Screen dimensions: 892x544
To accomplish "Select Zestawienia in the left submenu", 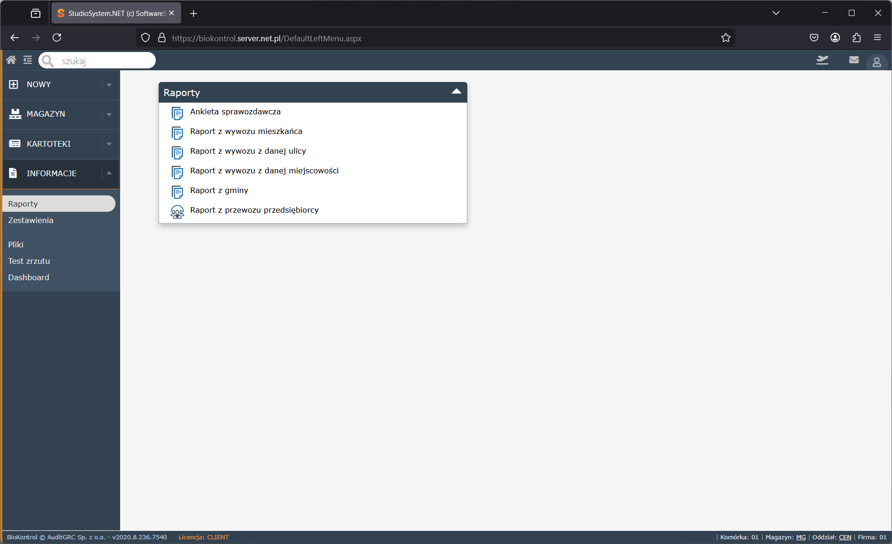I will [30, 220].
